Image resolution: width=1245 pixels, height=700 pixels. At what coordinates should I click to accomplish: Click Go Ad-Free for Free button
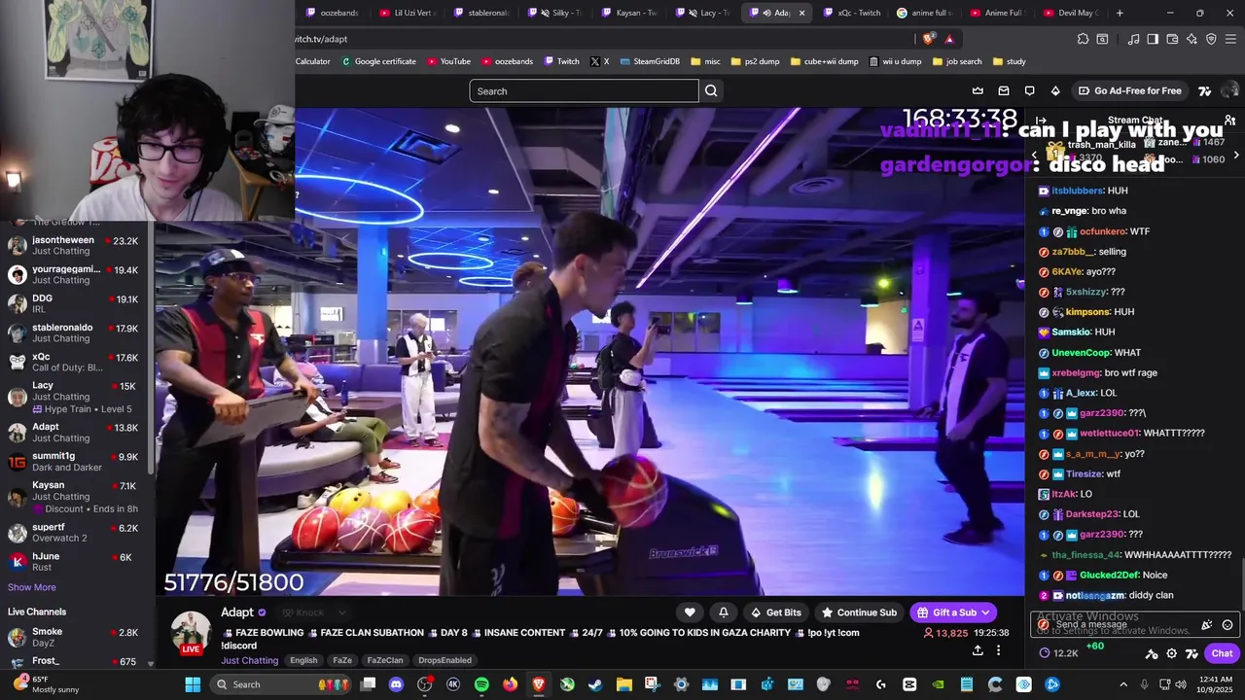[x=1129, y=90]
